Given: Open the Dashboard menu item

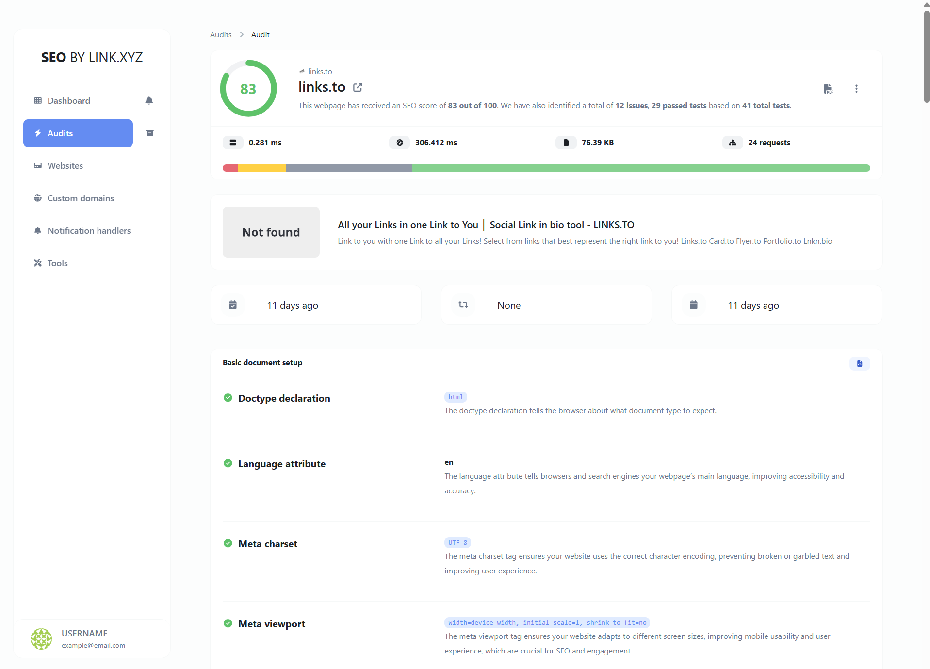Looking at the screenshot, I should pos(78,100).
